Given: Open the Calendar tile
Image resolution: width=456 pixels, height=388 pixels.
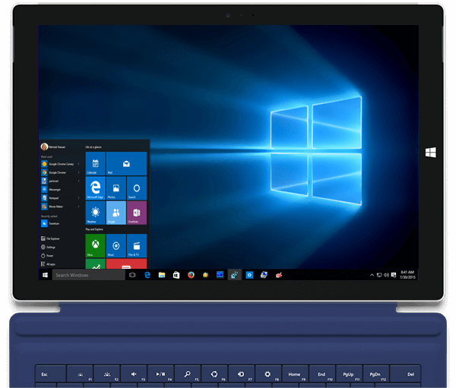Looking at the screenshot, I should coord(96,164).
